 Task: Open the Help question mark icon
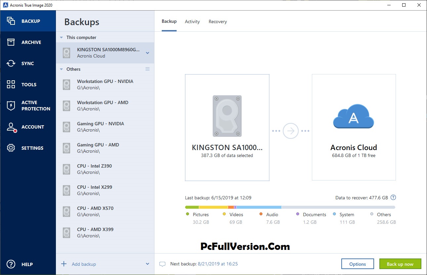tap(11, 264)
